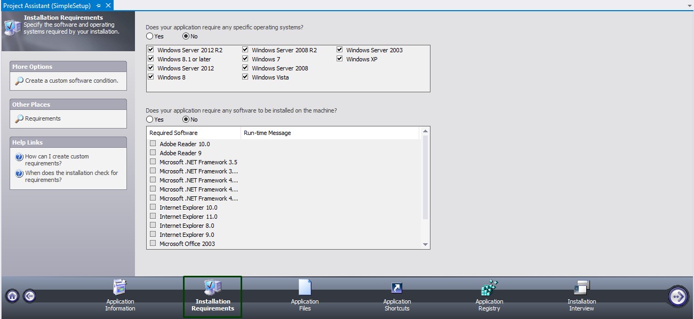This screenshot has height=319, width=694.
Task: Select the Installation Requirements page icon
Action: click(x=212, y=296)
